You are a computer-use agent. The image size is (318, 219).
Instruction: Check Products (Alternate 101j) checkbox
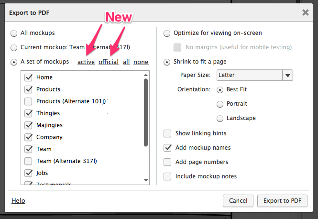click(x=28, y=101)
